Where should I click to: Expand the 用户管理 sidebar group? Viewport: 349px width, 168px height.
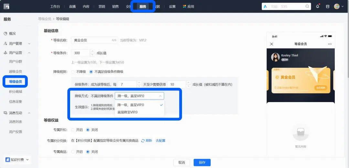click(x=29, y=44)
